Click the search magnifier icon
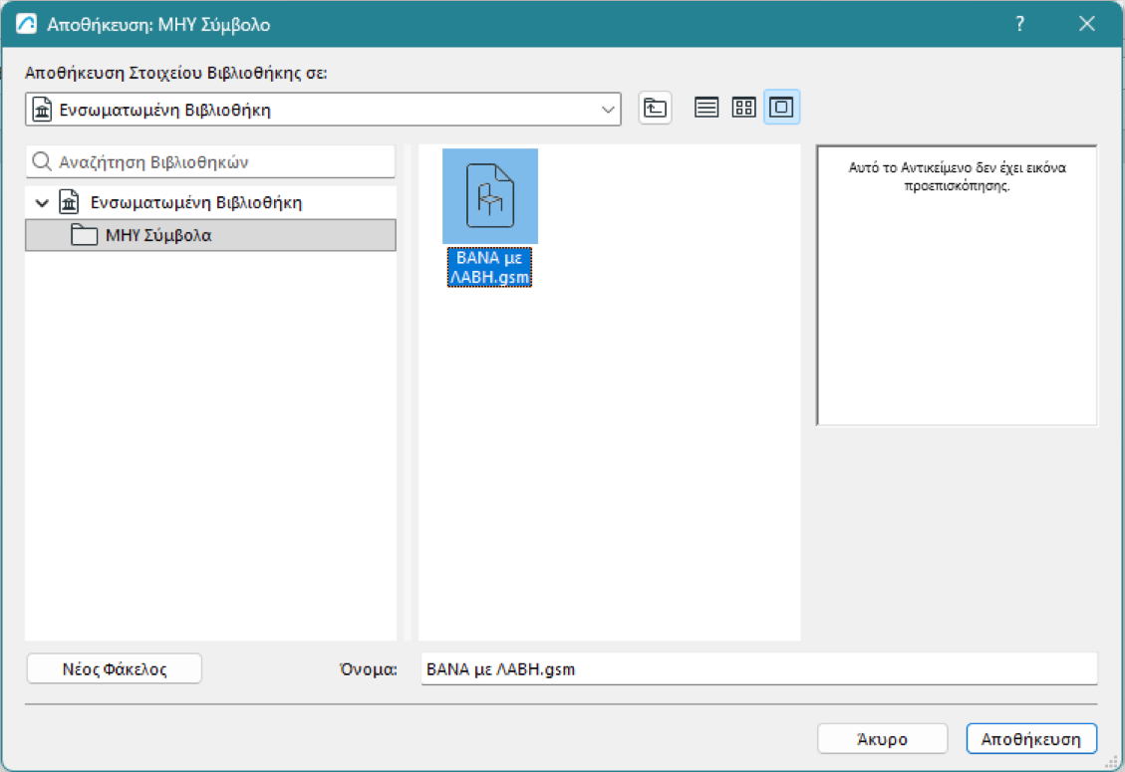The image size is (1125, 772). [42, 161]
